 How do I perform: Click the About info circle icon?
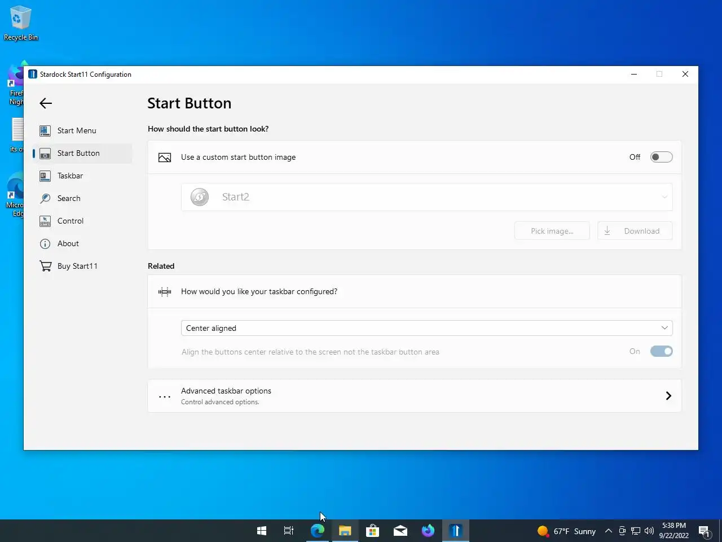pos(45,243)
